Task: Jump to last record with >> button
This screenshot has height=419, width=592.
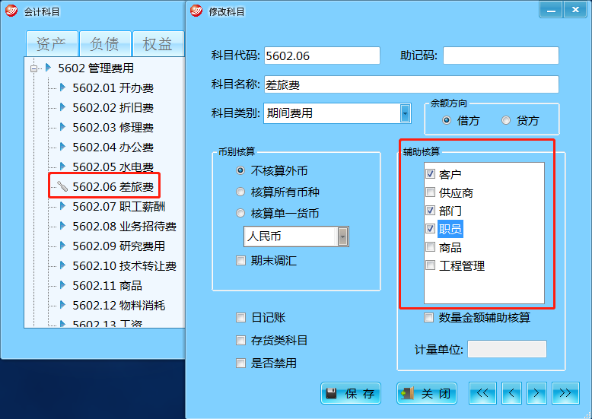Action: click(x=565, y=393)
